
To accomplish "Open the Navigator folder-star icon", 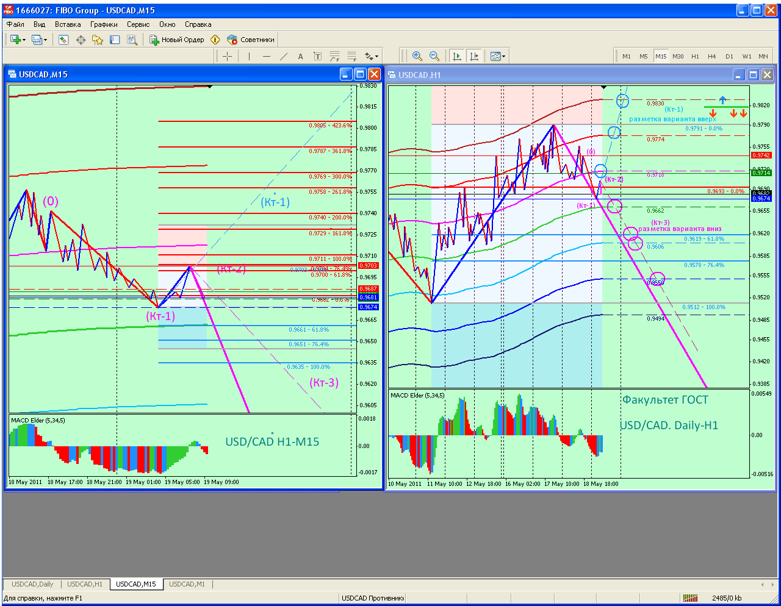I will point(98,40).
